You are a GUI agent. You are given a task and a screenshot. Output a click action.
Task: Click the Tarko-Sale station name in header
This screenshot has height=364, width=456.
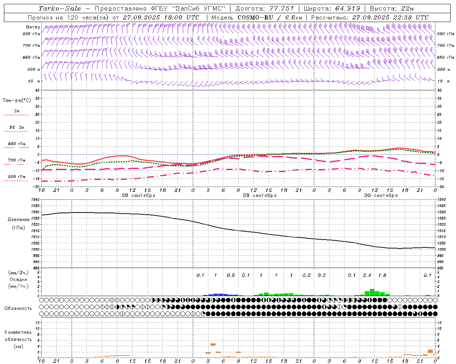click(60, 9)
